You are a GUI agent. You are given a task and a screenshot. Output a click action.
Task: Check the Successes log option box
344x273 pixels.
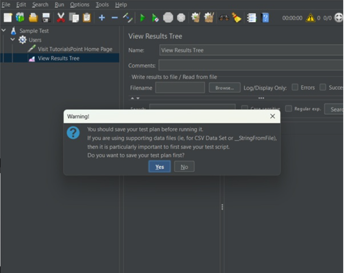[x=323, y=87]
